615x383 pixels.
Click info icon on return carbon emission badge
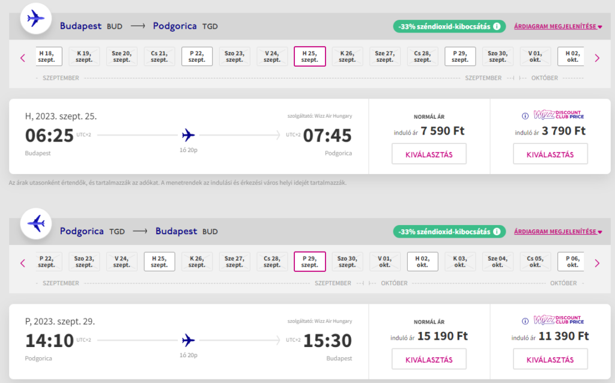(x=497, y=231)
